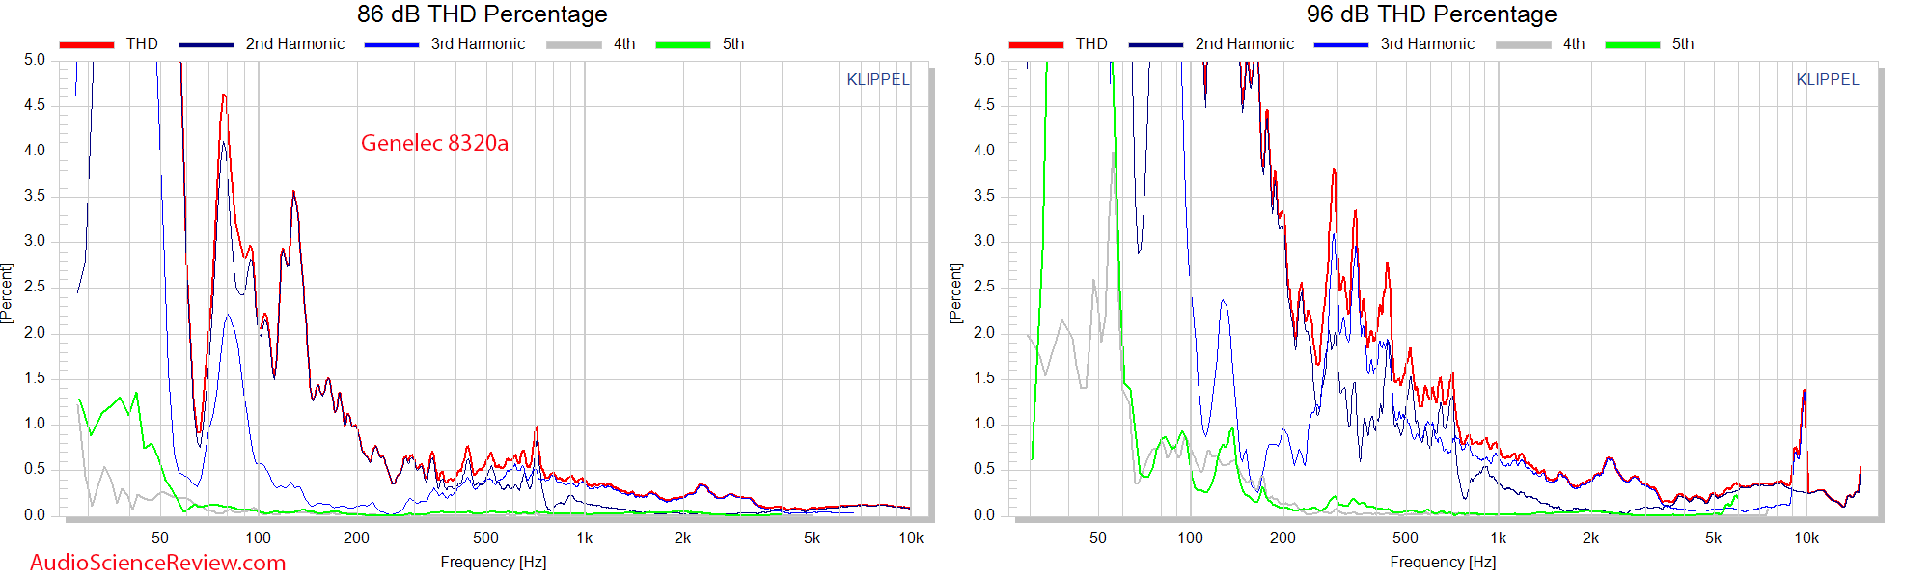Click the "2.5" percent tick on the 86 dB chart
The image size is (1930, 579).
point(35,287)
